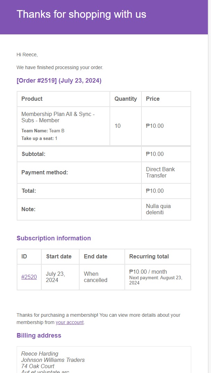Click the Start date column header
211x373 pixels.
[x=59, y=257]
